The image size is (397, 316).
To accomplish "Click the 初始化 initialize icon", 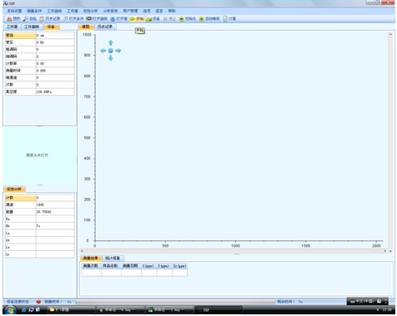I will (x=182, y=19).
